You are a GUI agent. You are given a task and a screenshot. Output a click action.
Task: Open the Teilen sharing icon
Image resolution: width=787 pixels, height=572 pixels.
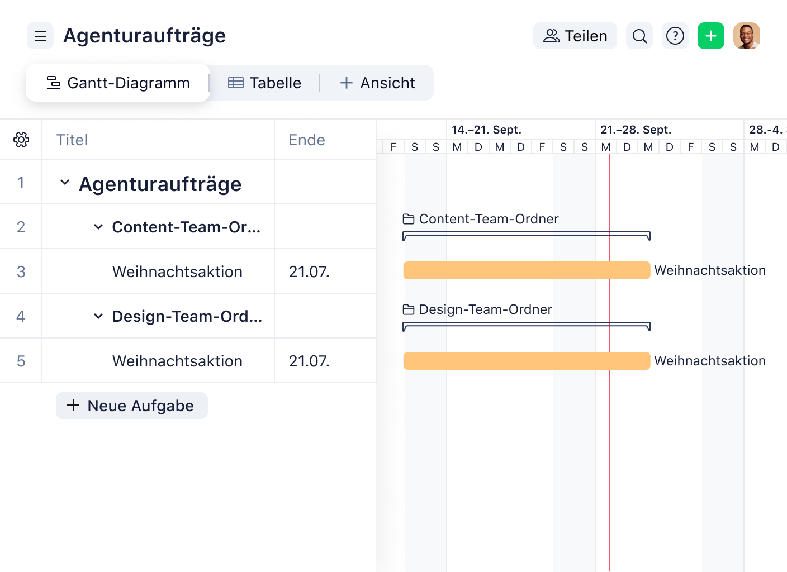point(552,35)
